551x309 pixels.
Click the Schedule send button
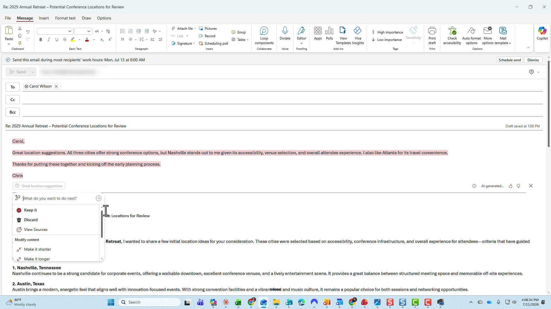click(509, 60)
